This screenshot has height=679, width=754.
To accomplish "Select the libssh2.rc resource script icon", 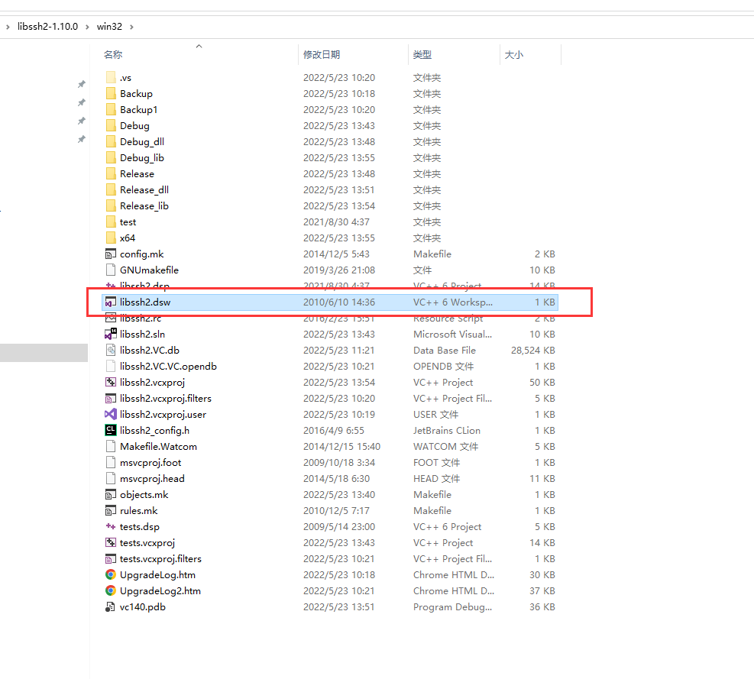I will pyautogui.click(x=111, y=318).
